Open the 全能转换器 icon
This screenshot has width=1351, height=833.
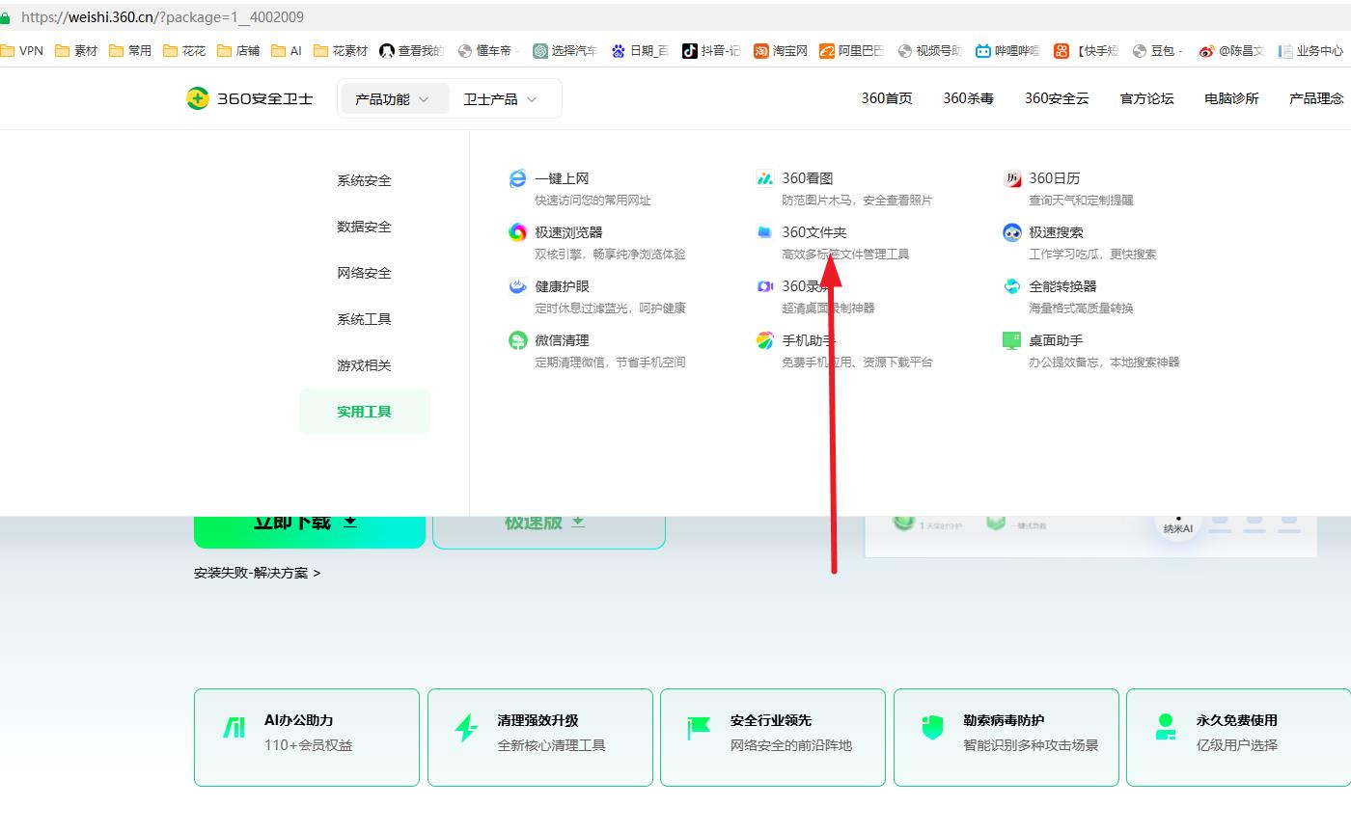click(1011, 286)
